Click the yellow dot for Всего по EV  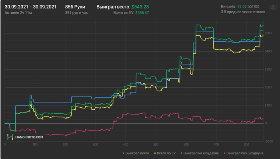155,153
